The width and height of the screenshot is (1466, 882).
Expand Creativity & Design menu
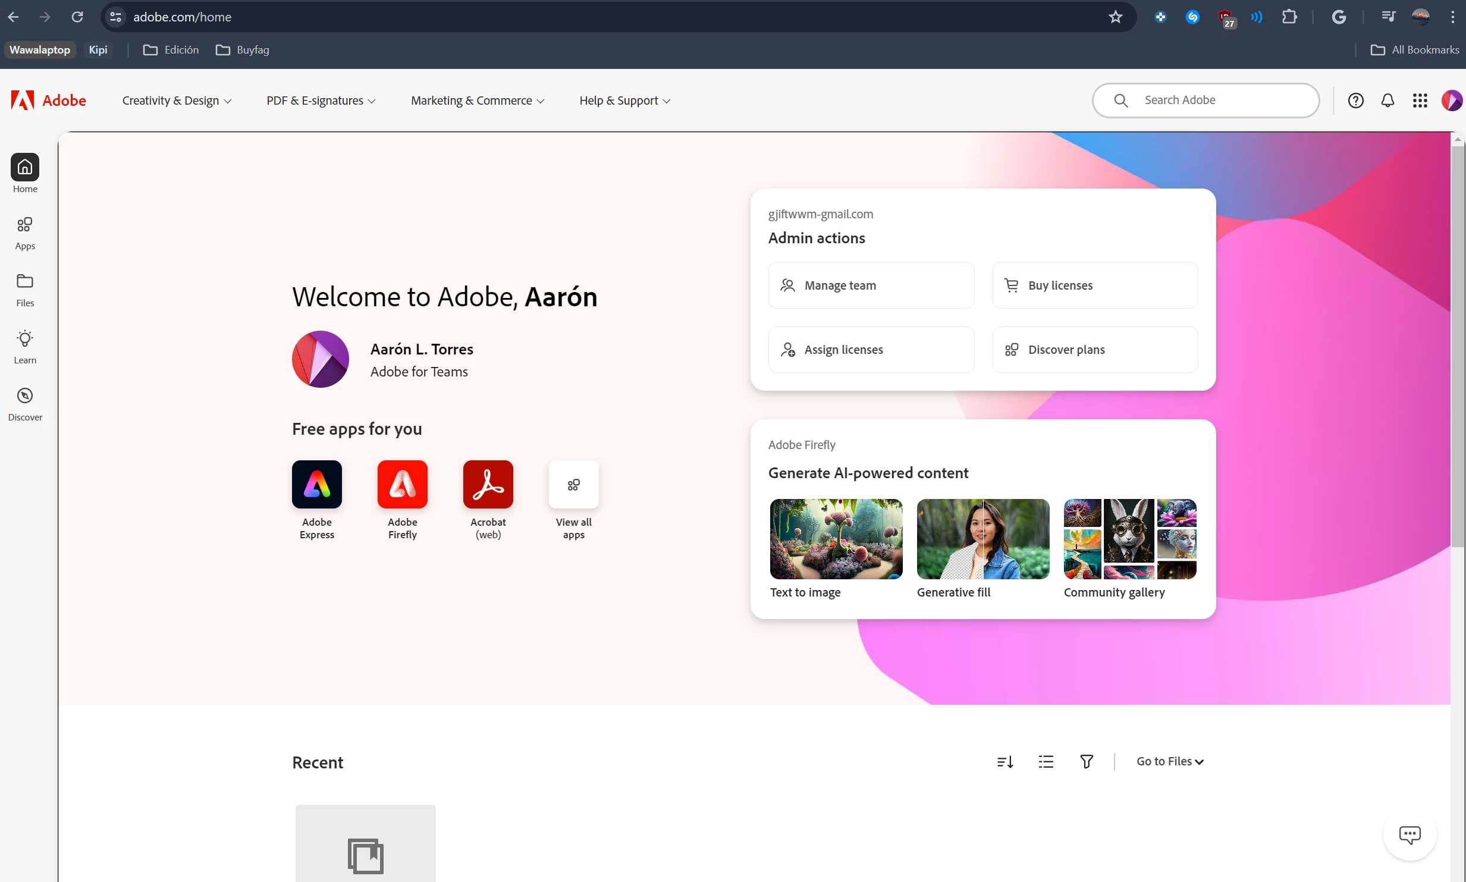click(177, 101)
